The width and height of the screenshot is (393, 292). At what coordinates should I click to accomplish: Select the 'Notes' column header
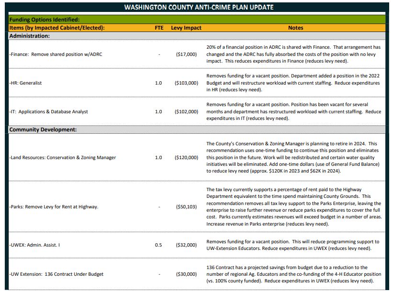pyautogui.click(x=295, y=28)
